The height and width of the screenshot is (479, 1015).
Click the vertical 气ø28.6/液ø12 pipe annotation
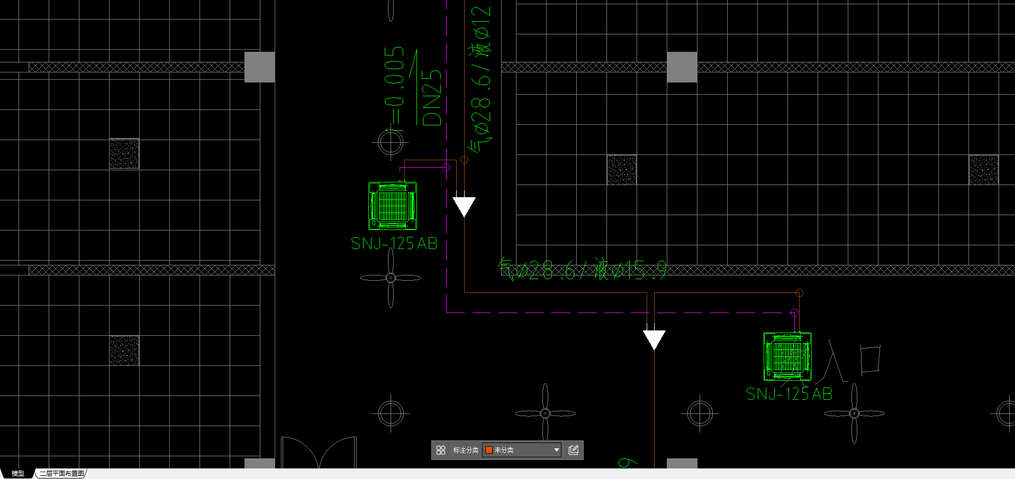coord(480,79)
